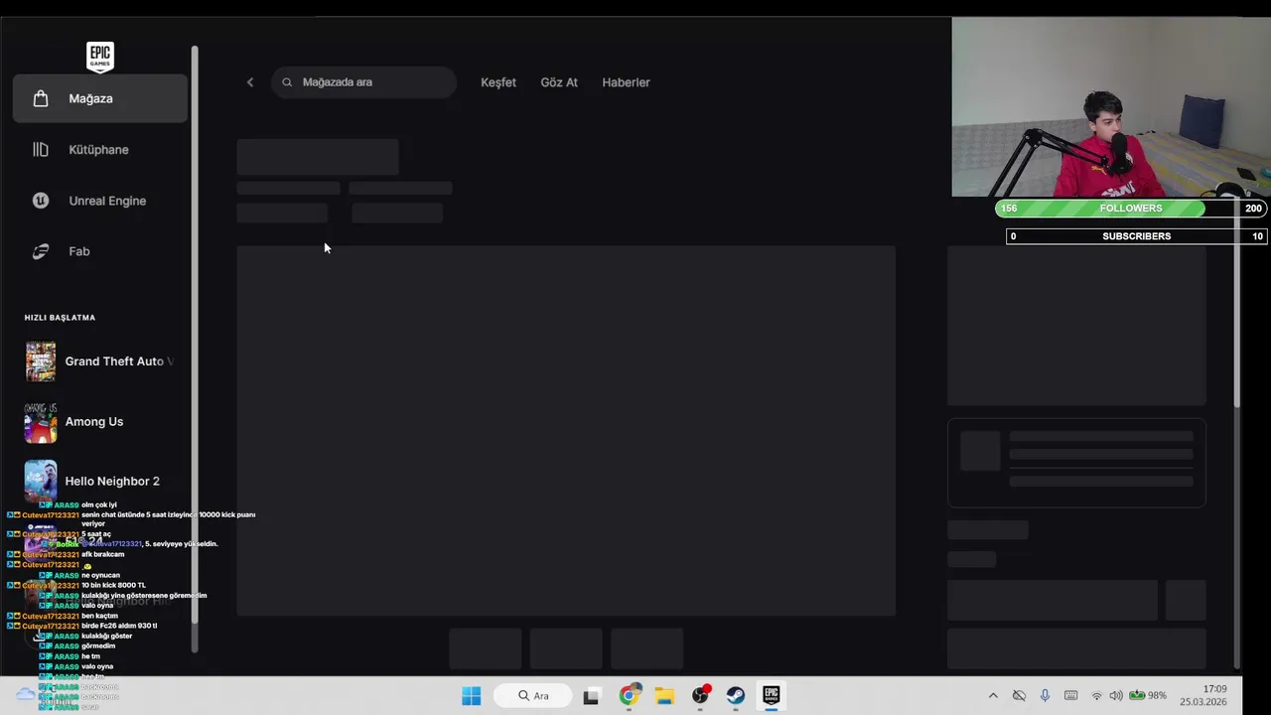This screenshot has height=715, width=1271.
Task: Open the touch keyboard tray icon
Action: (x=1070, y=696)
